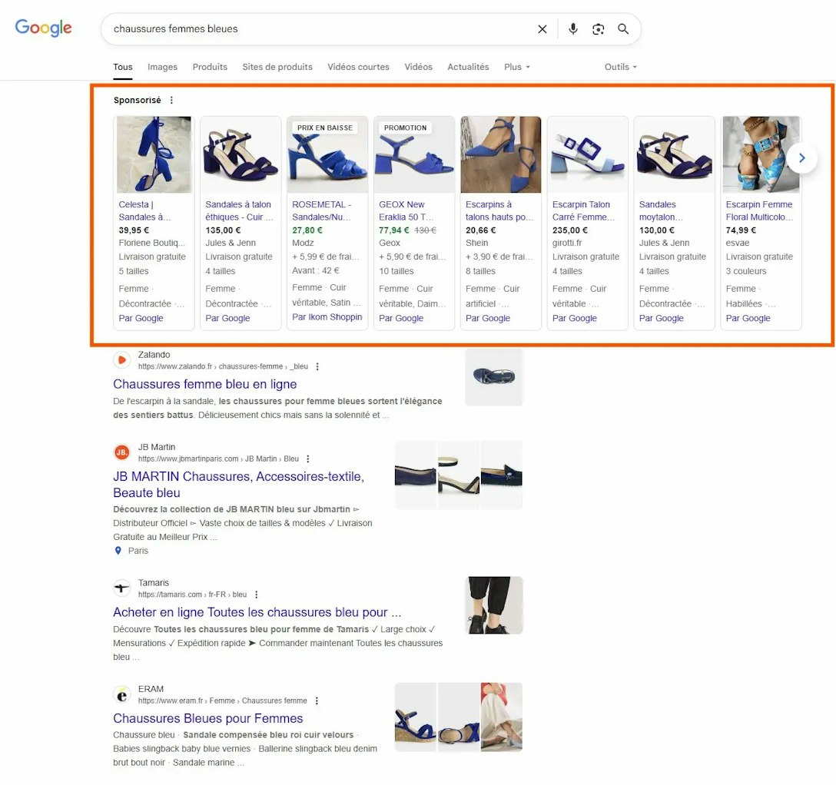This screenshot has width=836, height=785.
Task: Click the Par Ikom Shoppin link
Action: click(327, 316)
